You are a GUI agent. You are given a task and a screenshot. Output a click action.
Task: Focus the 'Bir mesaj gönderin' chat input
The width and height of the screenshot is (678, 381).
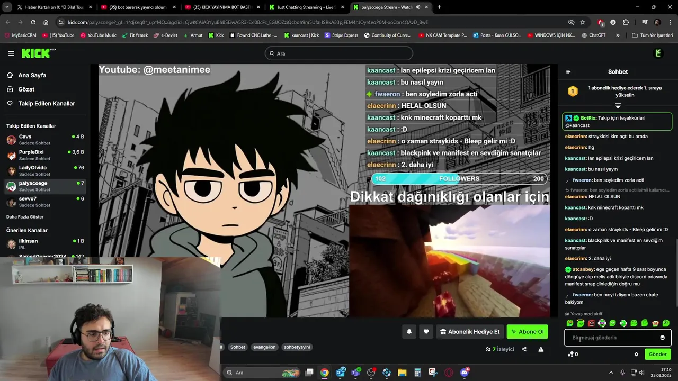coord(618,338)
